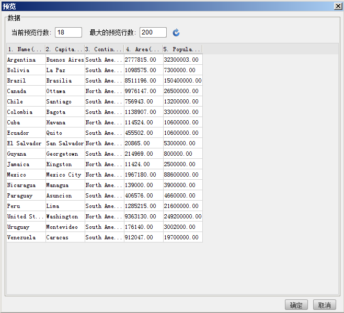Image resolution: width=344 pixels, height=313 pixels.
Task: Click the La Paz capital cell
Action: [x=65, y=70]
